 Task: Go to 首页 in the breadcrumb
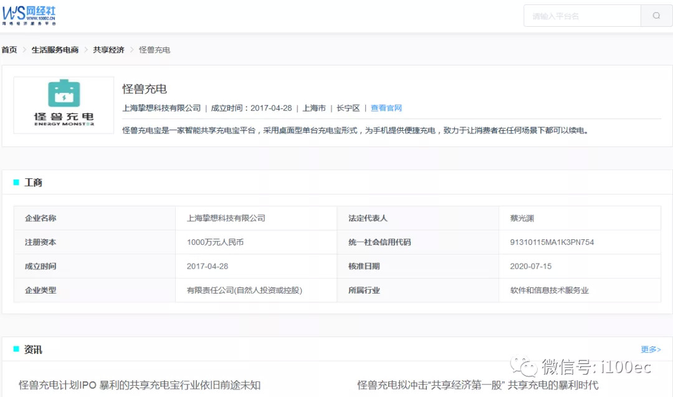(x=9, y=50)
